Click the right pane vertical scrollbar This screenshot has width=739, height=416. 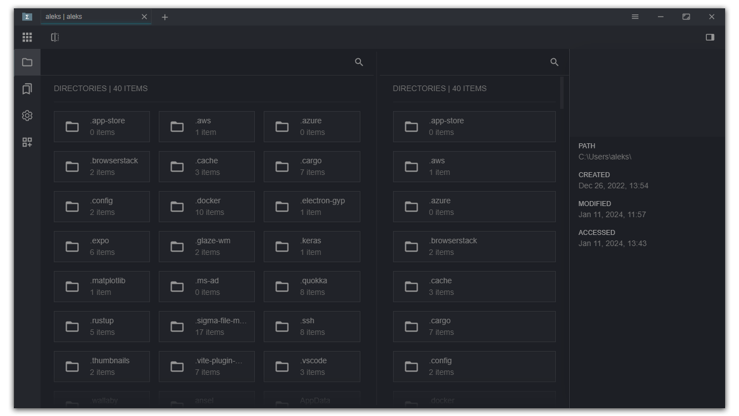[x=562, y=93]
